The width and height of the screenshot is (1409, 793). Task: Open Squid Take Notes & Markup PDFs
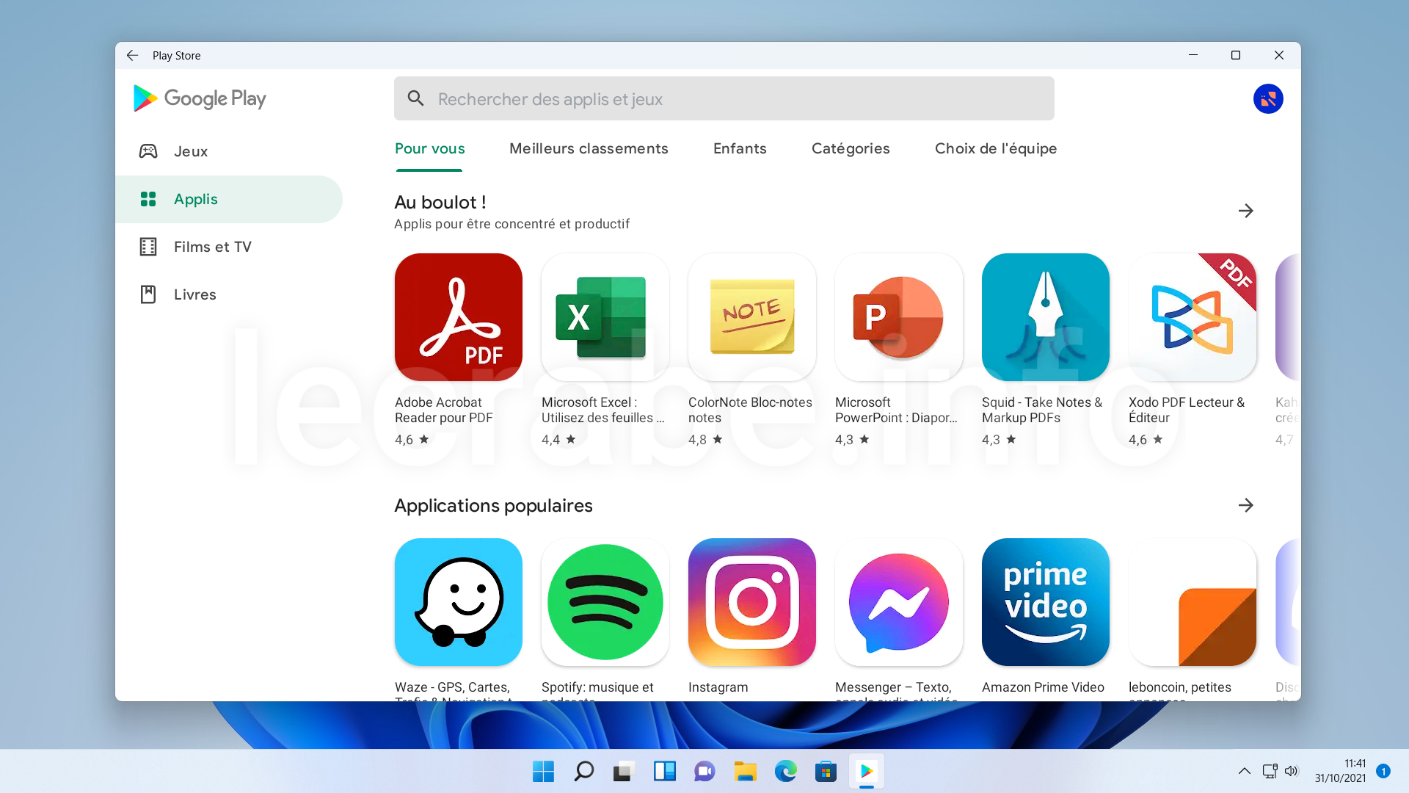pos(1045,316)
